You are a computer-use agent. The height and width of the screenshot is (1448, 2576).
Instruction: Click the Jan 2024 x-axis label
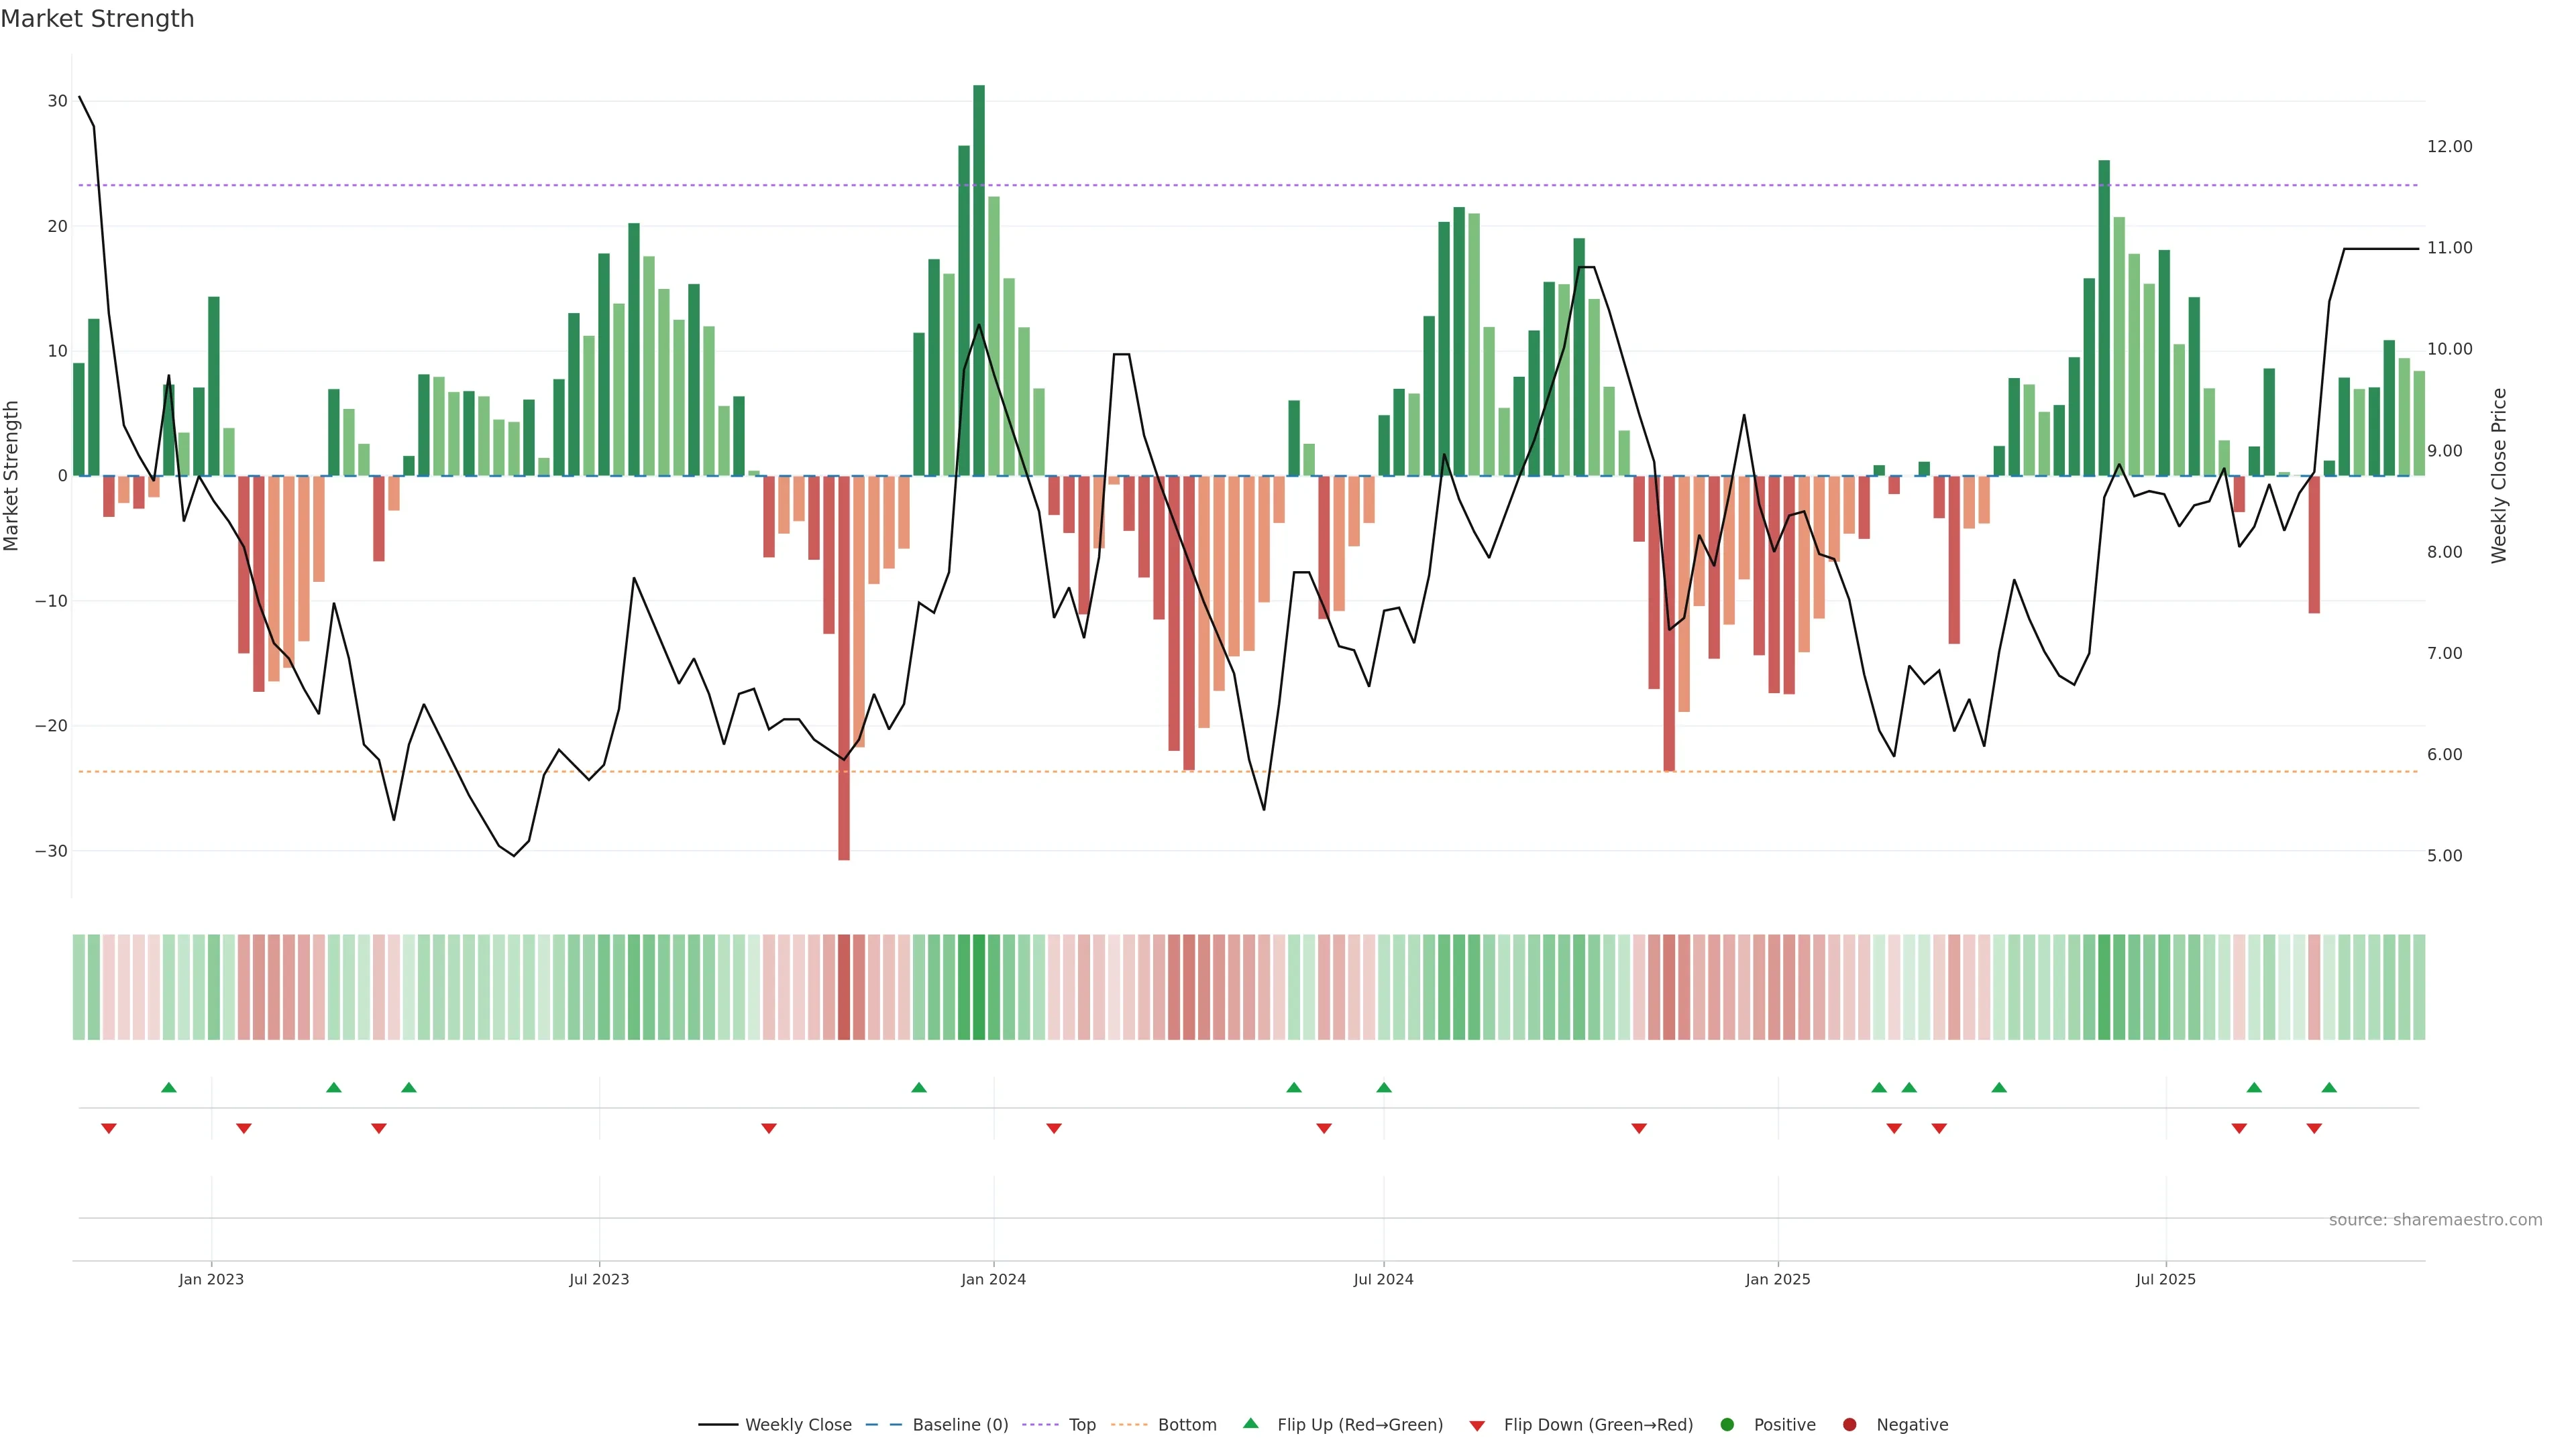coord(993,1279)
